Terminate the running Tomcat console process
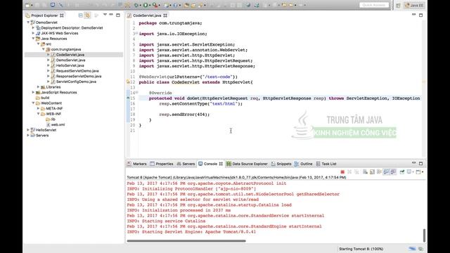The width and height of the screenshot is (450, 253). coord(342,171)
